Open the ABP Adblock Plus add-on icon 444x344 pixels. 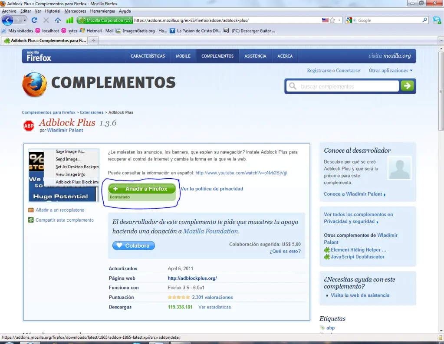(28, 125)
